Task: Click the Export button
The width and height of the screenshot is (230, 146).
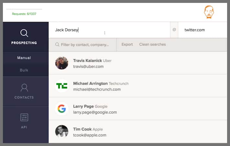Action: 127,45
